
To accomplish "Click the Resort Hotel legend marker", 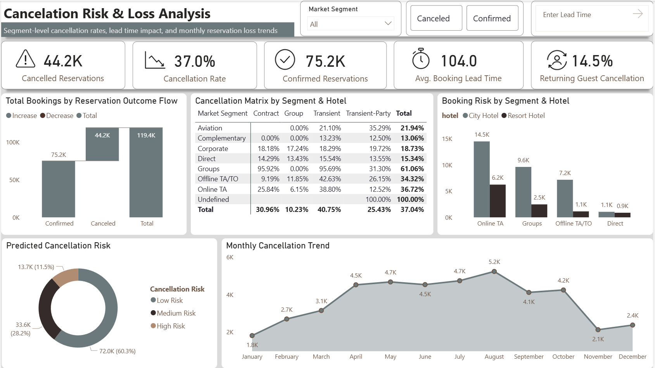I will [504, 116].
